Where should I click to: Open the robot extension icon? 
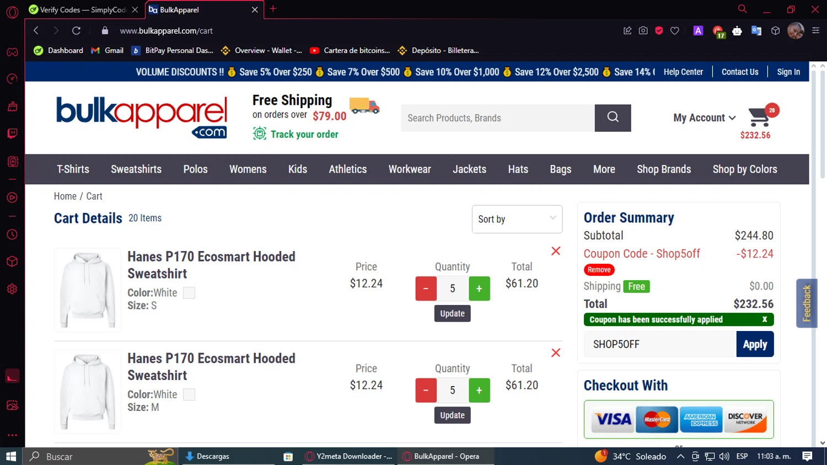pos(737,31)
